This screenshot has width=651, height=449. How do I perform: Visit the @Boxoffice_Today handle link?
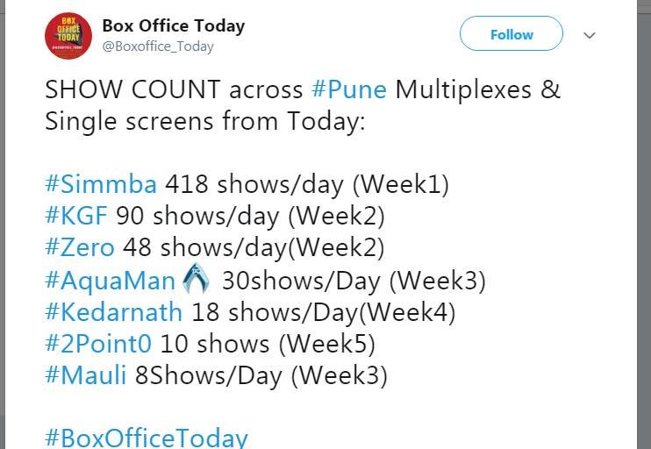(x=158, y=46)
